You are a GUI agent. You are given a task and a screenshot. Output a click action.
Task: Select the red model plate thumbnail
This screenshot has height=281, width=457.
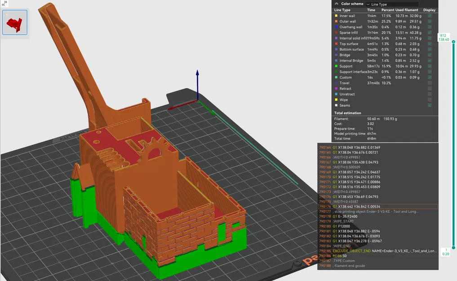click(15, 22)
